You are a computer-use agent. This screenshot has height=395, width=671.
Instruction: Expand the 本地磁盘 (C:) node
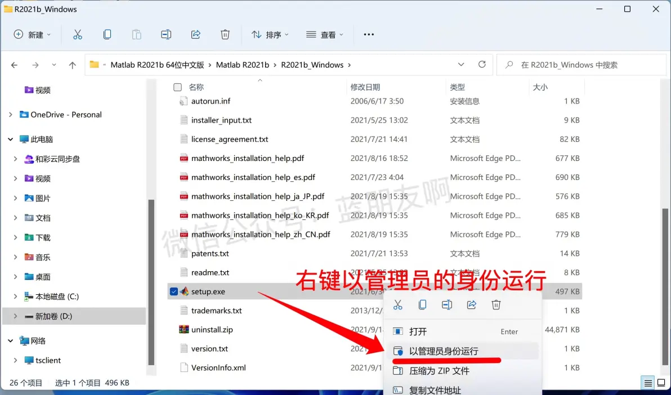coord(16,296)
